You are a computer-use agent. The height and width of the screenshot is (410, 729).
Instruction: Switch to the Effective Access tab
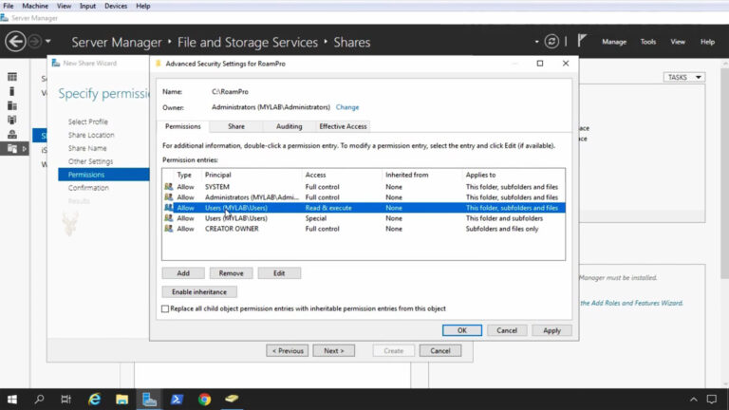point(343,126)
